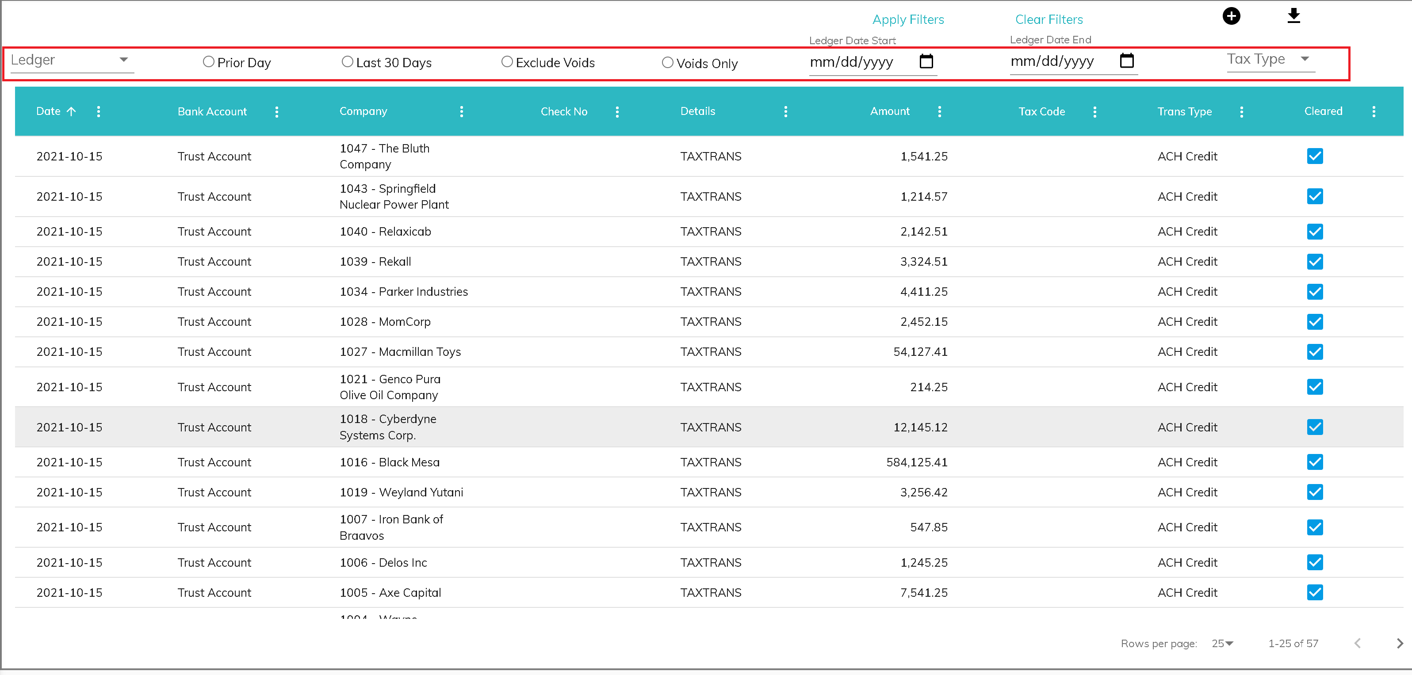This screenshot has height=675, width=1412.
Task: Open Trans Type column options menu
Action: click(1241, 112)
